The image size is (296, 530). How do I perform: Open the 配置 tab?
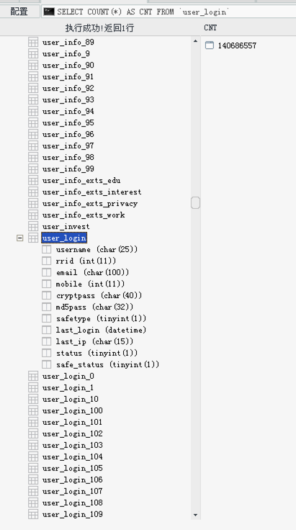pos(19,12)
